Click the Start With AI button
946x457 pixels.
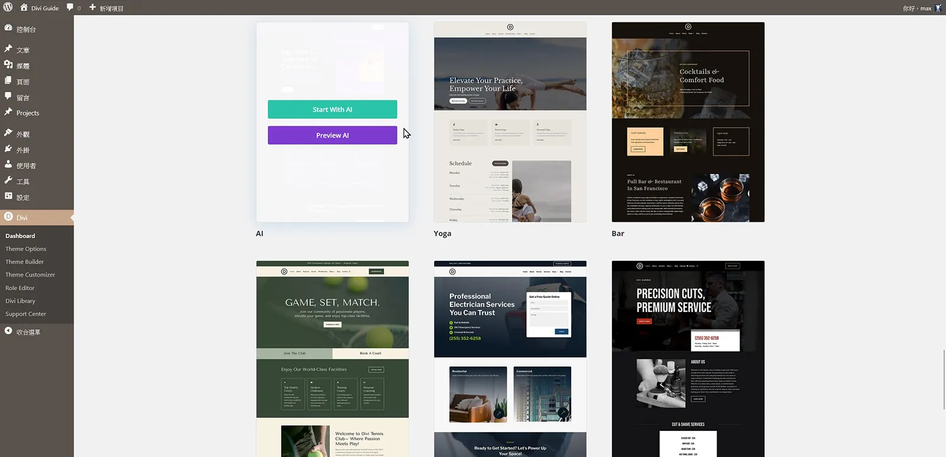coord(332,109)
